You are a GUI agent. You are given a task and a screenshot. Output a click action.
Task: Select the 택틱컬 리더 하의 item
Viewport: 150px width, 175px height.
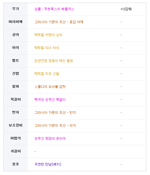(47, 48)
